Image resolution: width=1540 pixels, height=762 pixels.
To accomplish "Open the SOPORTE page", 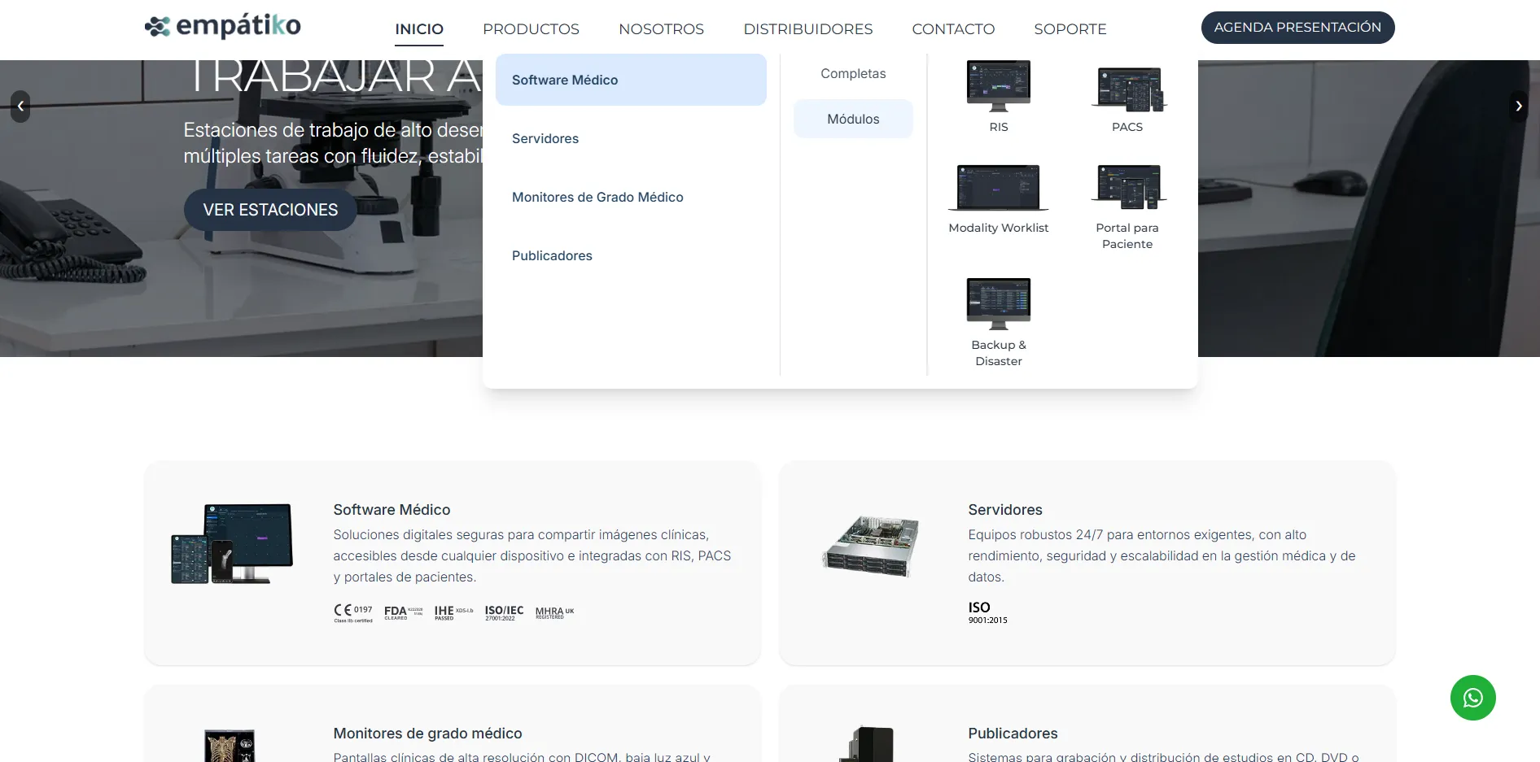I will tap(1070, 29).
